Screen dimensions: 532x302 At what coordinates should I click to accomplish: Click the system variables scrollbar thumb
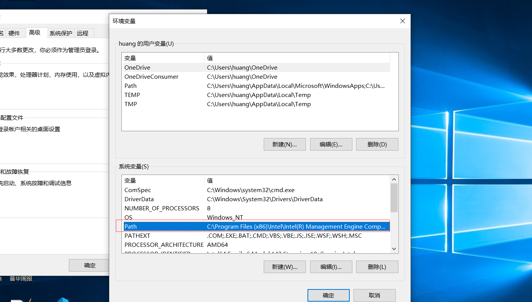(394, 198)
